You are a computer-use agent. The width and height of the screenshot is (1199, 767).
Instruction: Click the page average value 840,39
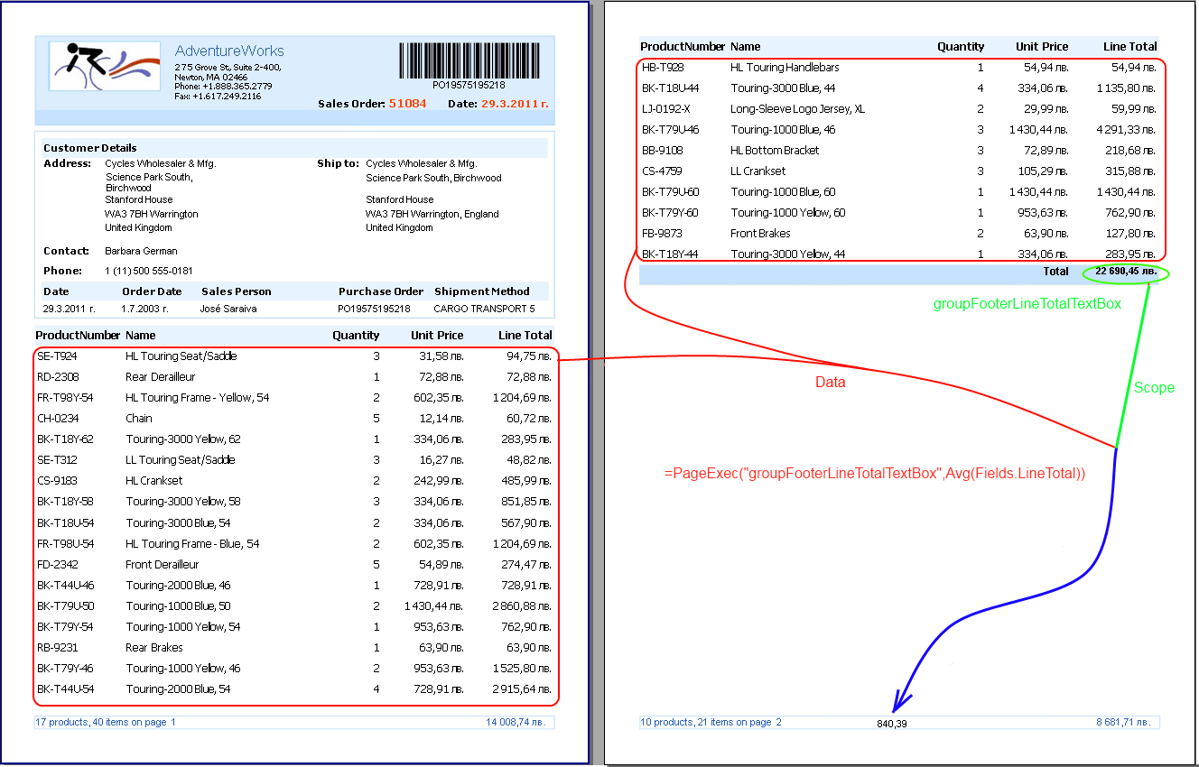pyautogui.click(x=891, y=724)
